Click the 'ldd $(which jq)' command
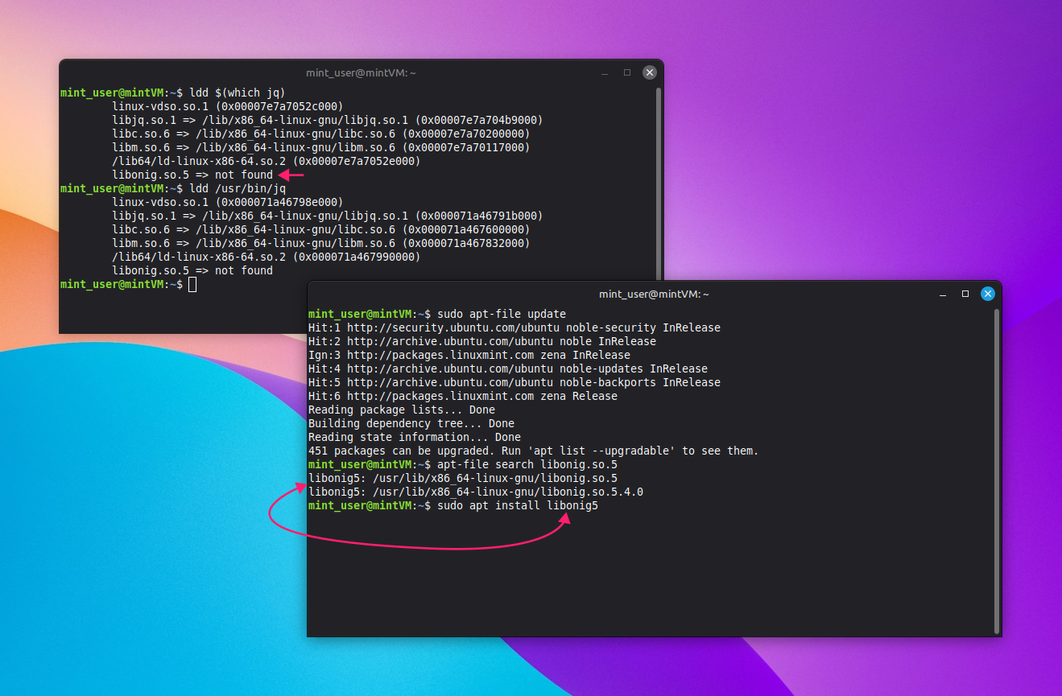The width and height of the screenshot is (1062, 696). tap(238, 93)
